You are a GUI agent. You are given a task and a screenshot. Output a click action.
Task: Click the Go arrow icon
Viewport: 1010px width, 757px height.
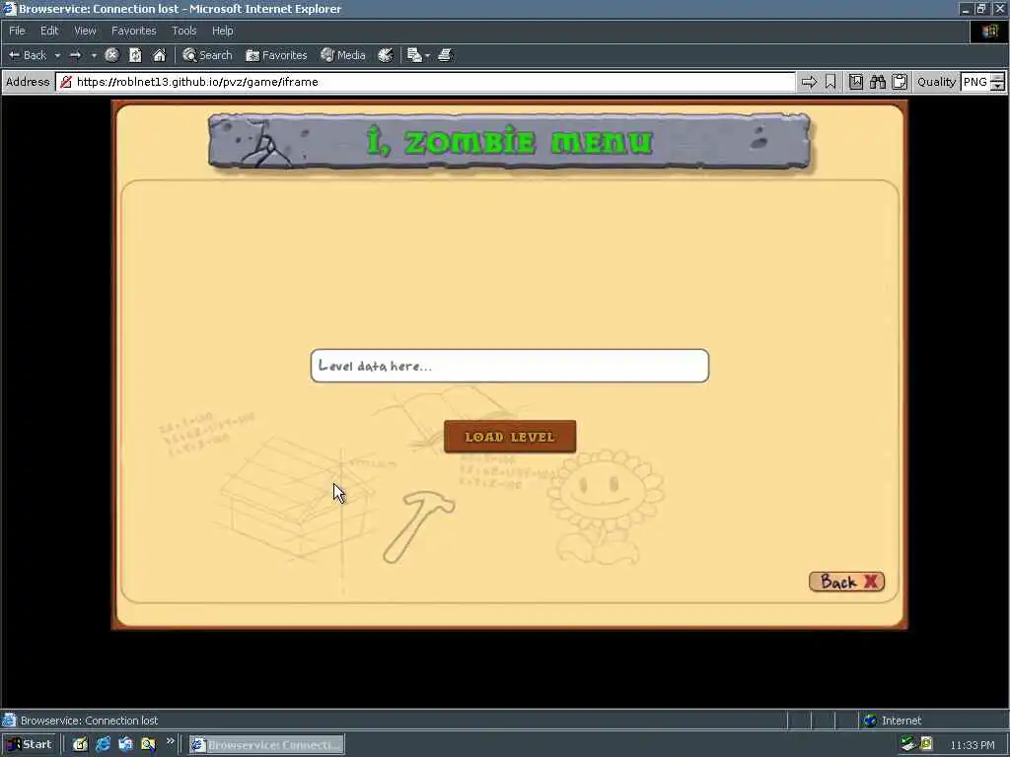809,82
